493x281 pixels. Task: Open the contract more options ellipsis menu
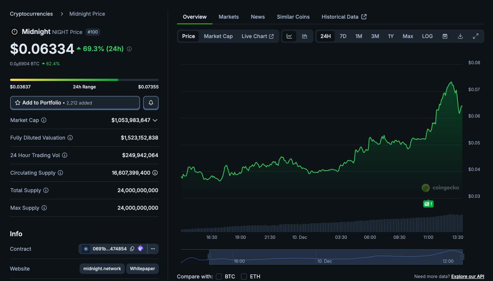[x=152, y=249]
